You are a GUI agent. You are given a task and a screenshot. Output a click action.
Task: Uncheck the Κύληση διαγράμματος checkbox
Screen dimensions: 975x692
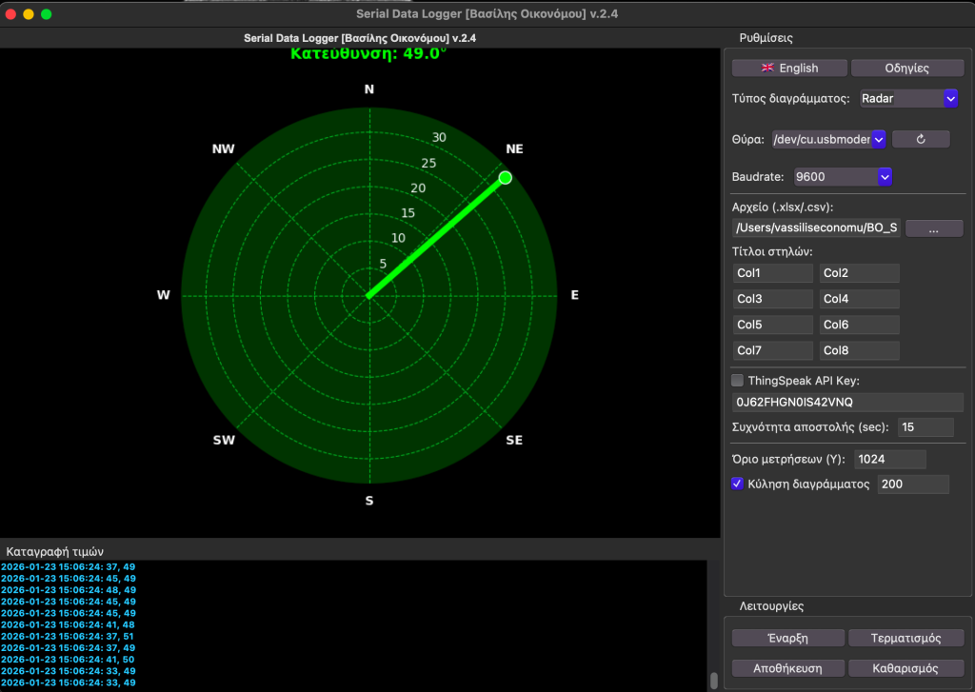click(738, 484)
